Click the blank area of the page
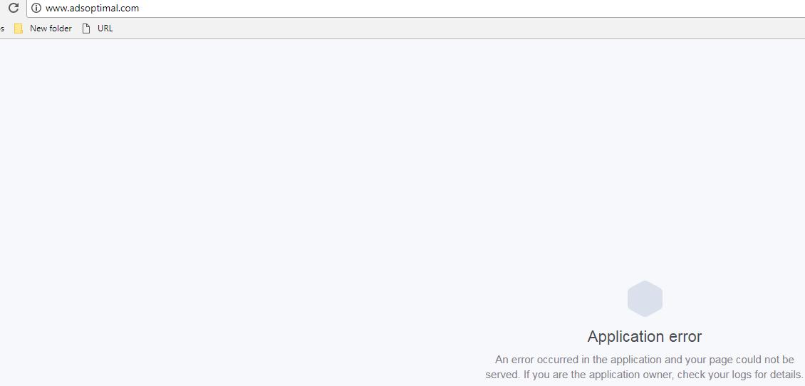 click(x=256, y=205)
